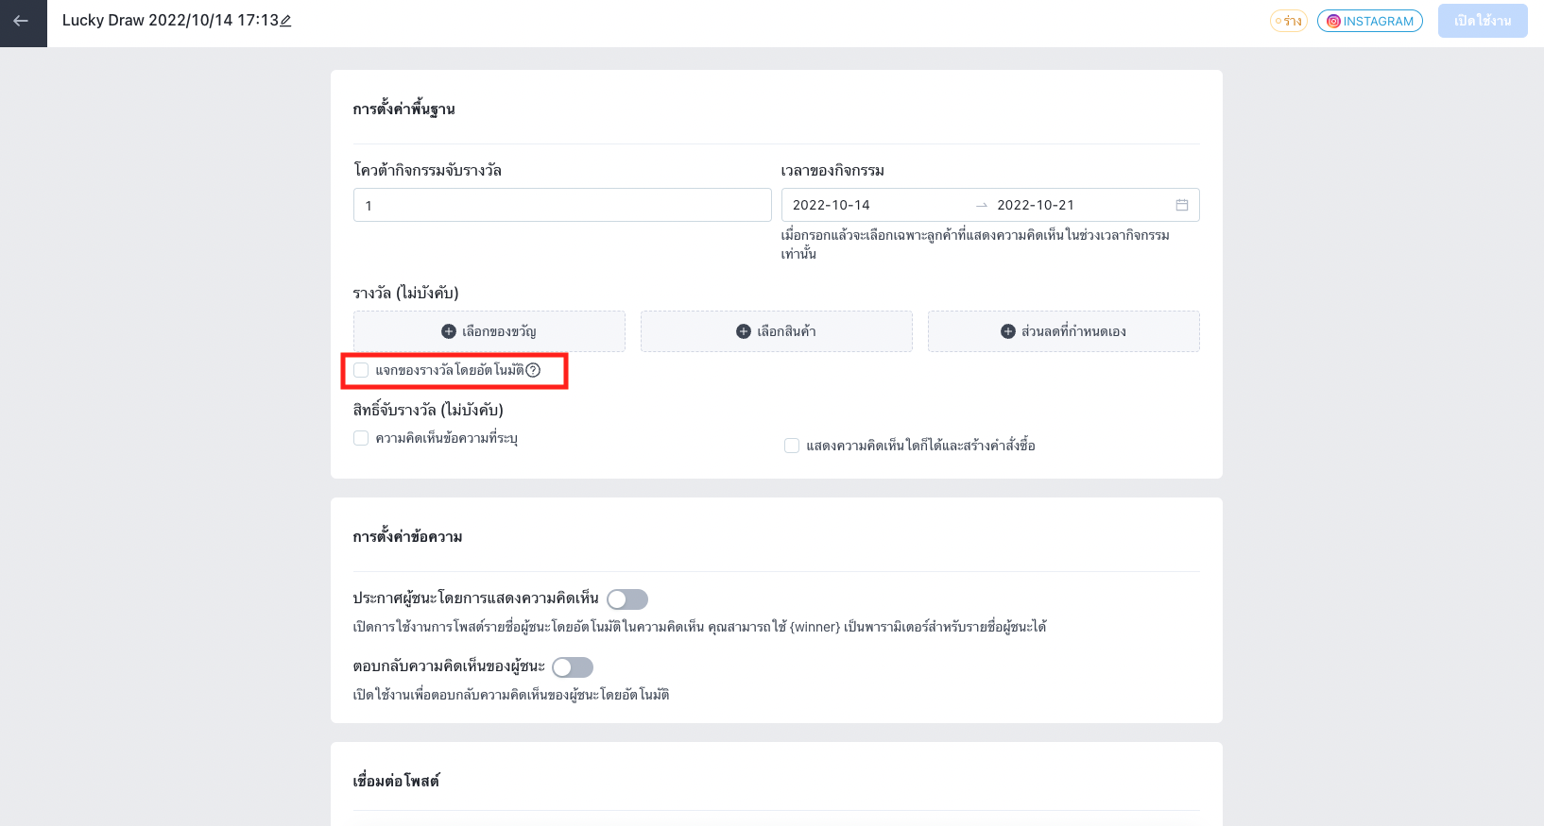Tick the comment-and-create-order eligibility checkbox
This screenshot has width=1544, height=826.
792,446
